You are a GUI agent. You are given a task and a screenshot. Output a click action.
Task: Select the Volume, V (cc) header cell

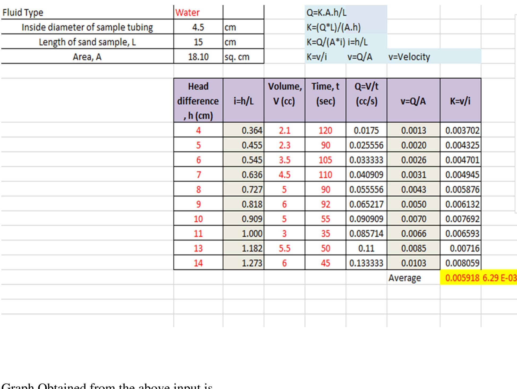tap(284, 94)
